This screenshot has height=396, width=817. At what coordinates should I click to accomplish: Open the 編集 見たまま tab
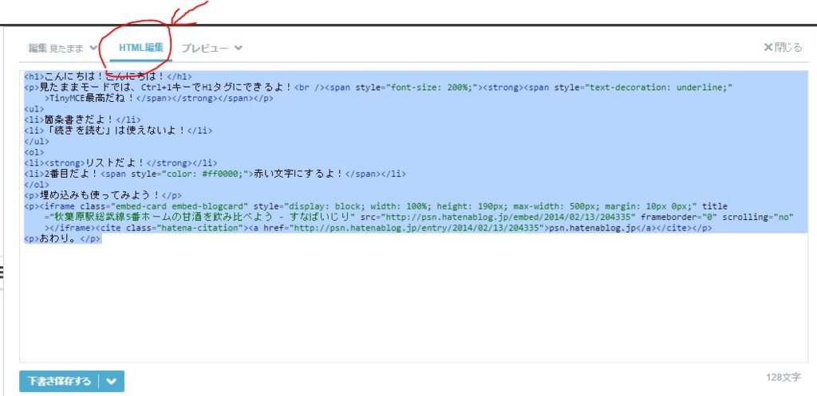(56, 48)
